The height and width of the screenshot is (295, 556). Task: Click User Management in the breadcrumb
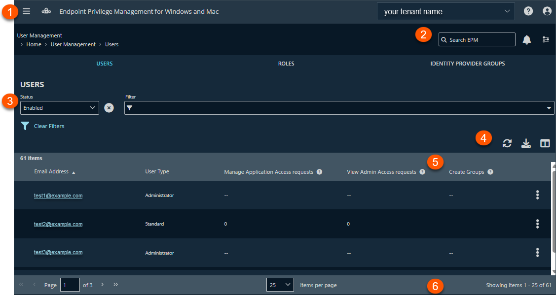(x=73, y=45)
